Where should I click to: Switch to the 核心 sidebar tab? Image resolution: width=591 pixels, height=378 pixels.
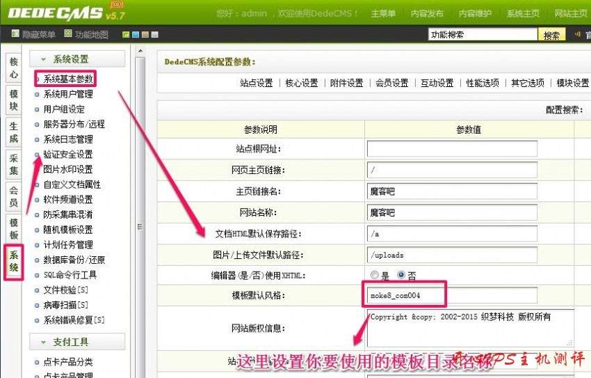tap(14, 68)
